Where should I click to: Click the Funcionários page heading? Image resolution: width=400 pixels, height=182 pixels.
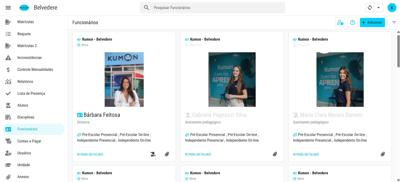tap(85, 22)
